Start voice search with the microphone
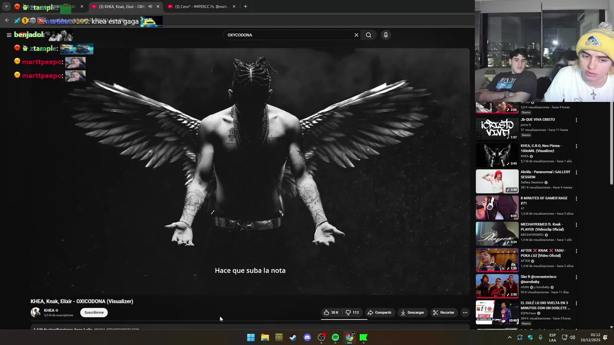The image size is (614, 345). point(386,35)
